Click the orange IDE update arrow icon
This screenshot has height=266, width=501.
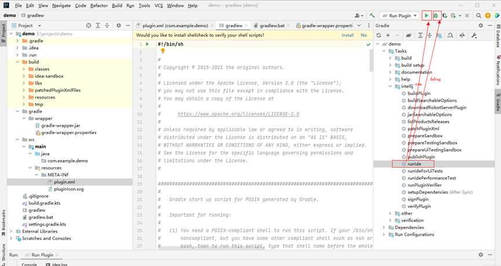coord(488,15)
